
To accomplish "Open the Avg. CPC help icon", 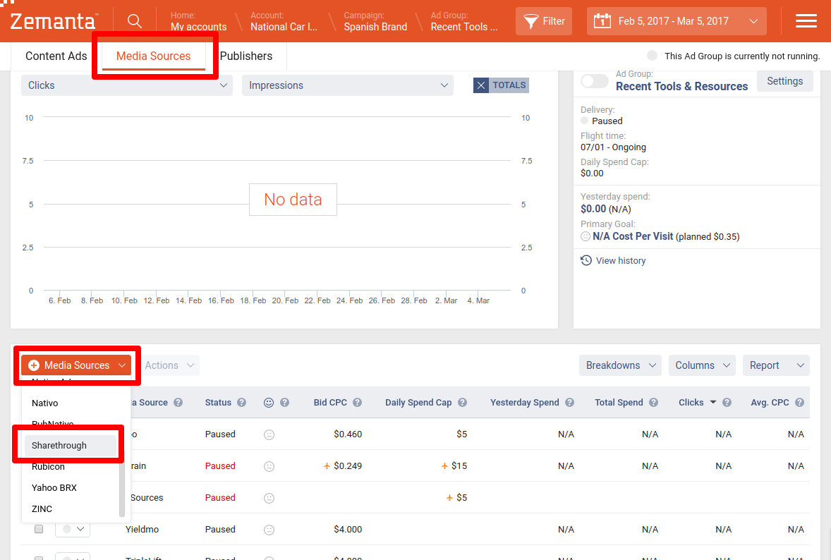I will pyautogui.click(x=799, y=403).
